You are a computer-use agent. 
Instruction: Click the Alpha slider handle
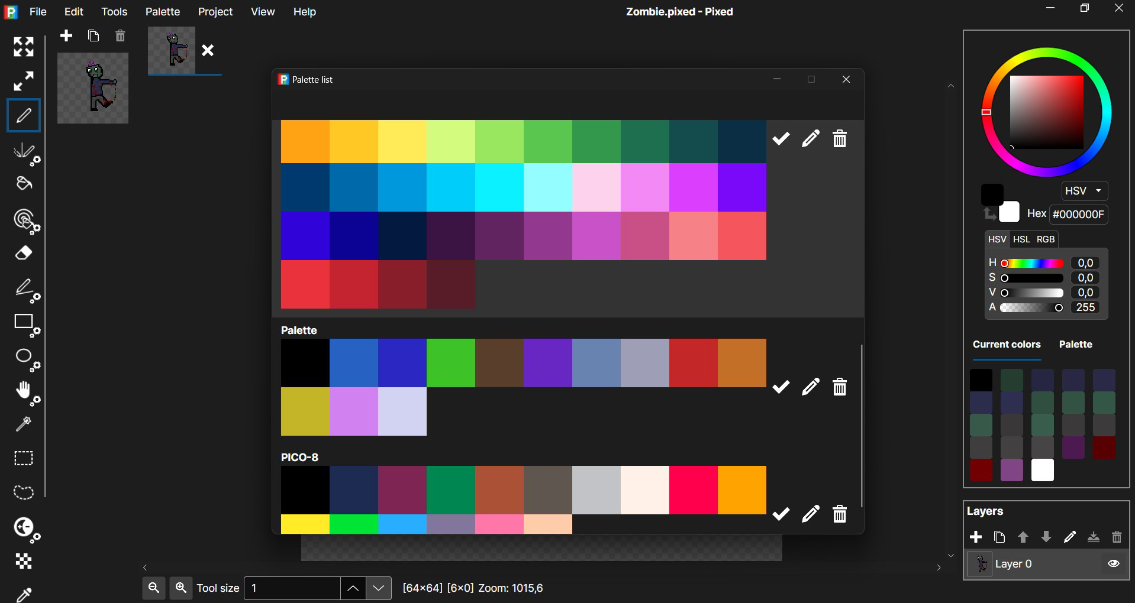(1059, 308)
